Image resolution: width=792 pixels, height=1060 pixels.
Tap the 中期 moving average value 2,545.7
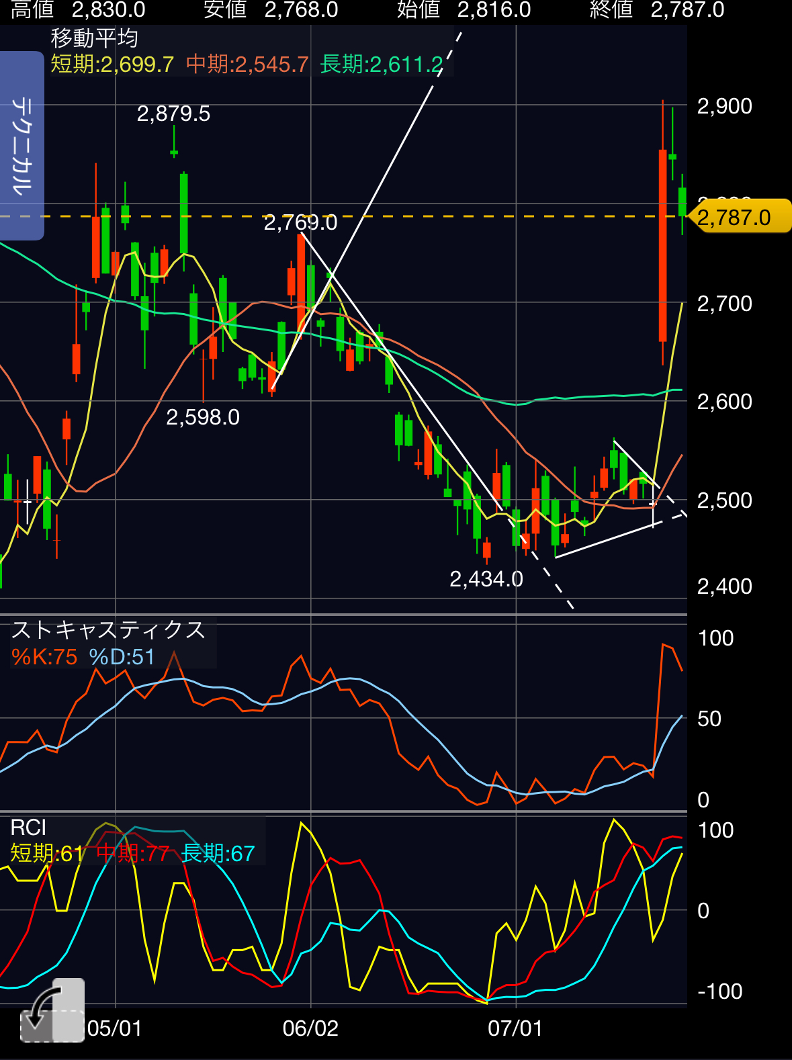tap(247, 64)
